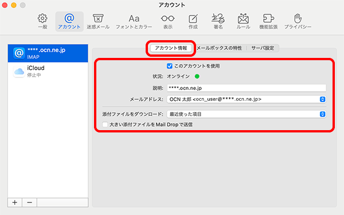Open the 機能拡張 extensions pane

[x=268, y=22]
